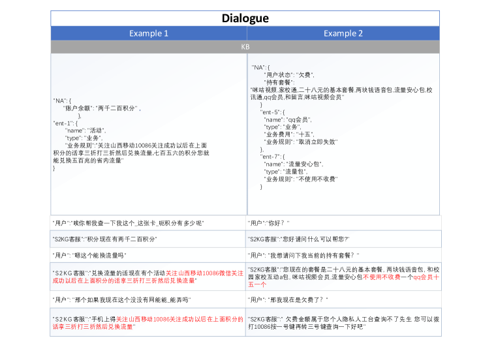Click the Example 1 KB cell with ent-1
496x351 pixels.
pos(149,134)
